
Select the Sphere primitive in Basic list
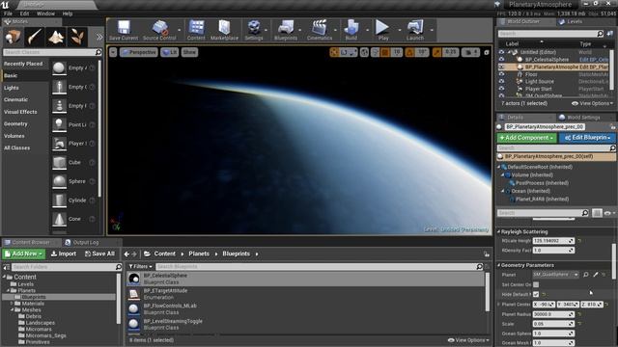(73, 181)
